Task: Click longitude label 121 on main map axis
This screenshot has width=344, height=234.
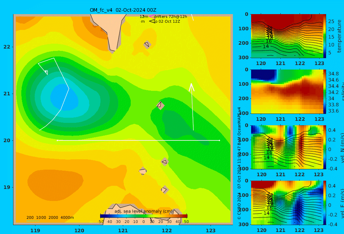Action: tap(123, 231)
